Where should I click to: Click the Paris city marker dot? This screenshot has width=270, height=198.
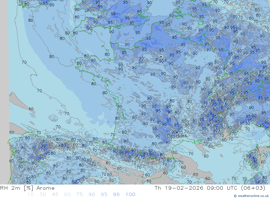point(161,56)
